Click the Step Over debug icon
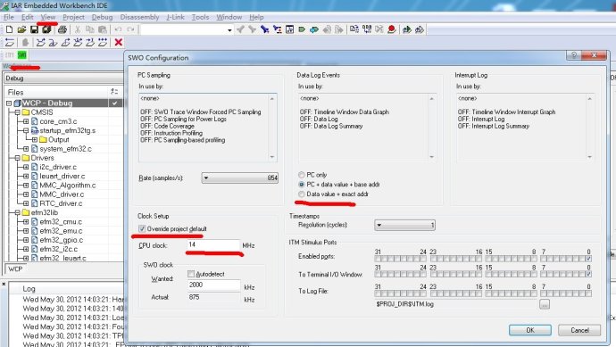Screen dimensions: 616x347 pos(40,43)
